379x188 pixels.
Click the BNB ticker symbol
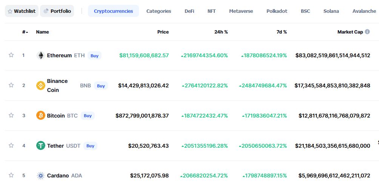coord(86,86)
